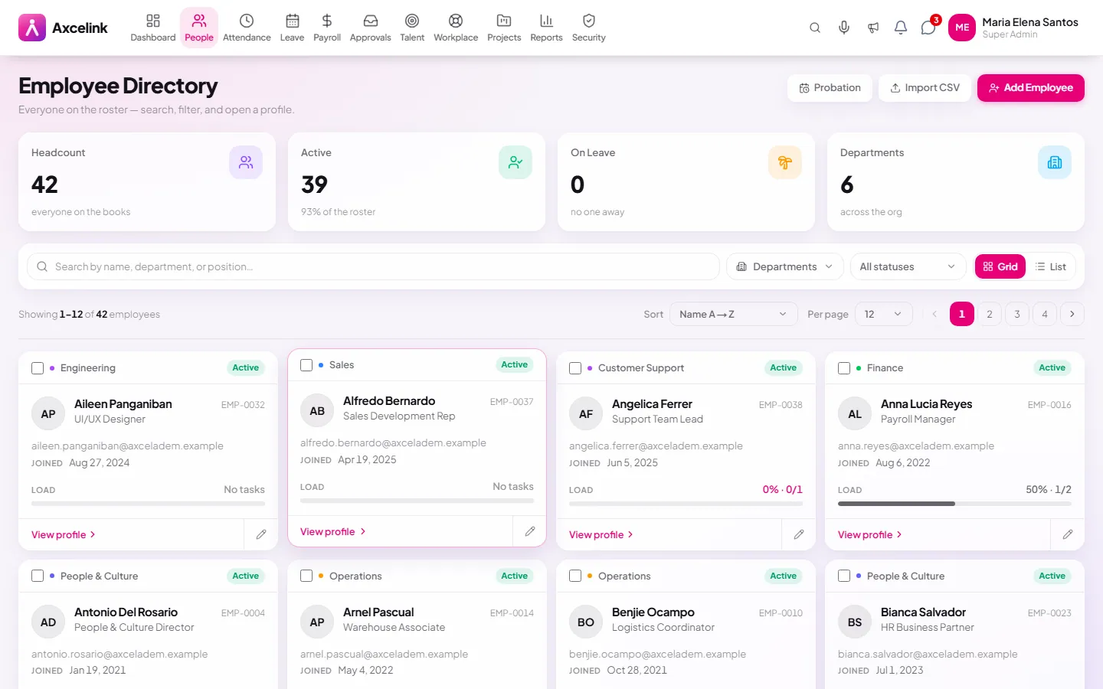The height and width of the screenshot is (689, 1103).
Task: Open the Departments filter dropdown
Action: [785, 266]
